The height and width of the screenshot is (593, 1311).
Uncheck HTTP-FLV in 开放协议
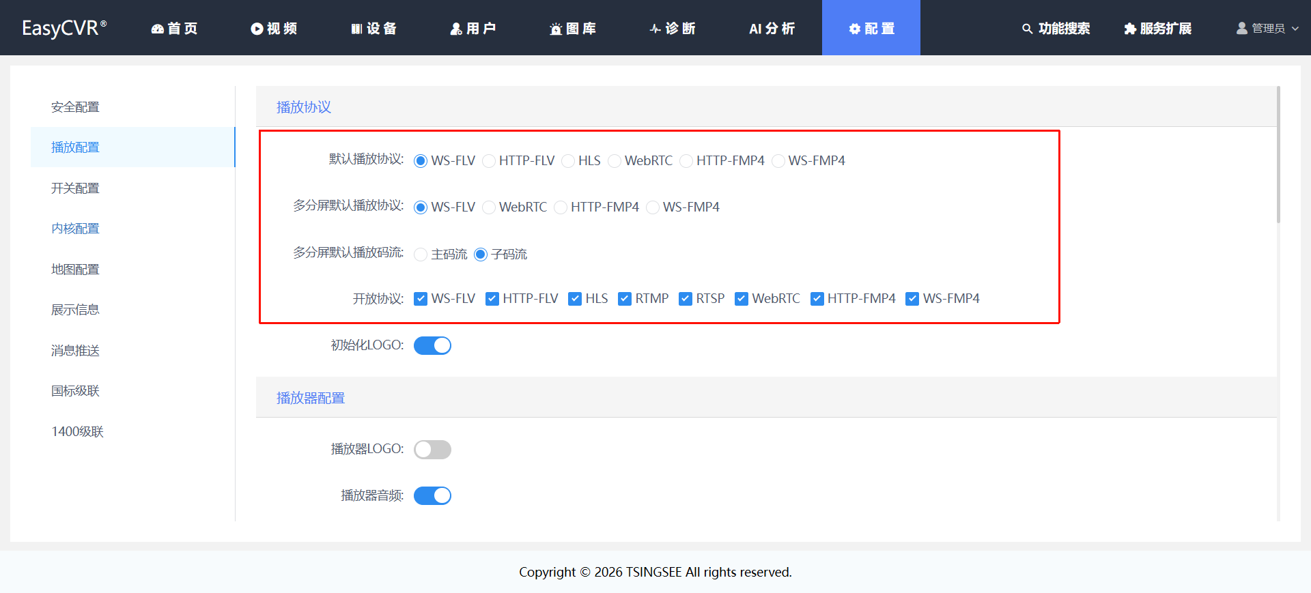click(492, 299)
